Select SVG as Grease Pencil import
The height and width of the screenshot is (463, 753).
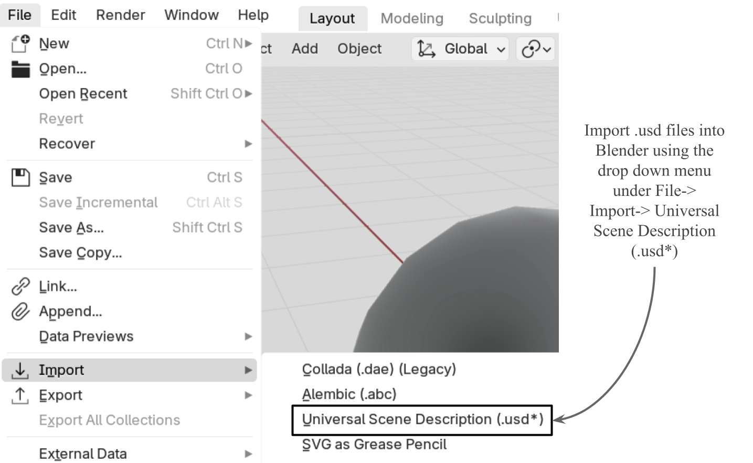374,445
